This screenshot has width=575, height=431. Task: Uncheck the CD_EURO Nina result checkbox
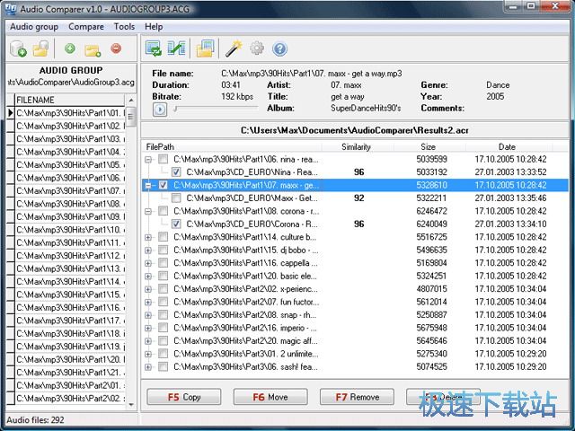[176, 172]
